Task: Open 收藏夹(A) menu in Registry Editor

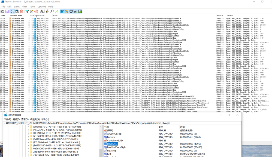Action: click(35, 119)
